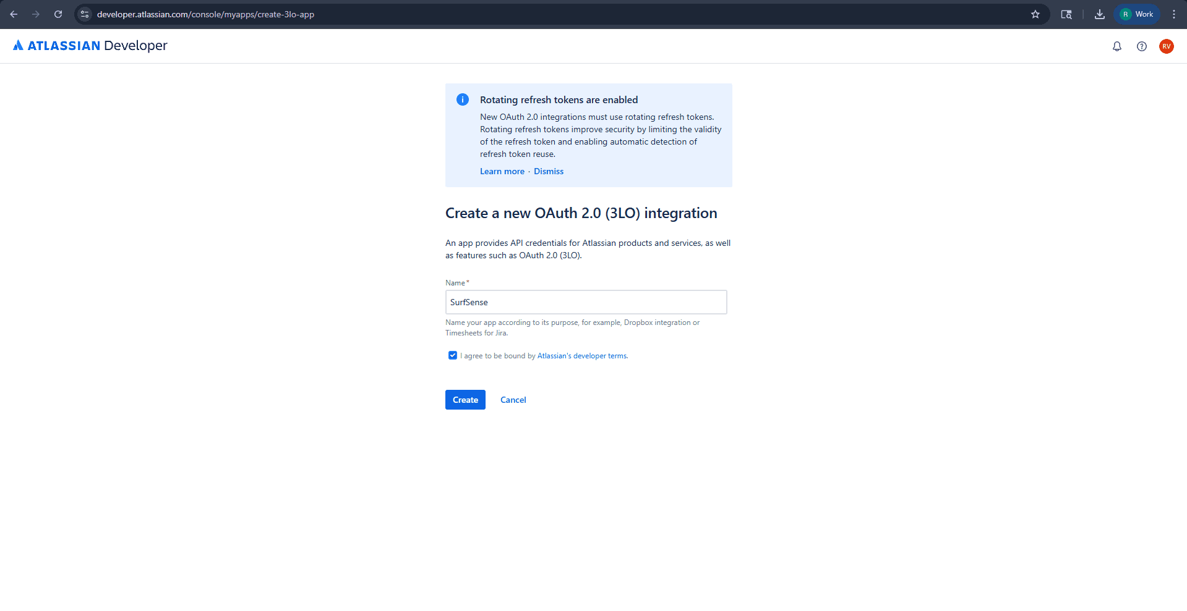The width and height of the screenshot is (1187, 611).
Task: Open the Chrome three-dot menu
Action: pyautogui.click(x=1174, y=14)
